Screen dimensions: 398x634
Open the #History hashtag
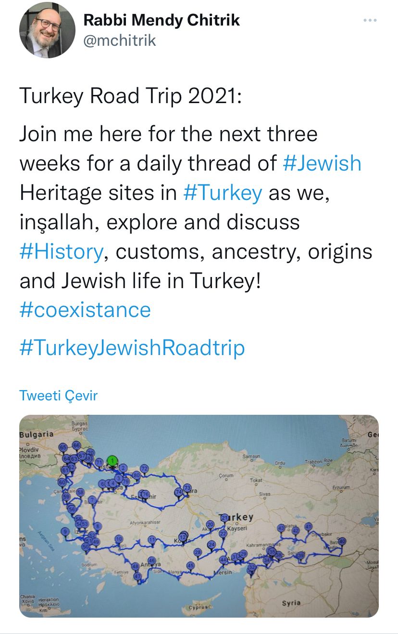pyautogui.click(x=61, y=251)
